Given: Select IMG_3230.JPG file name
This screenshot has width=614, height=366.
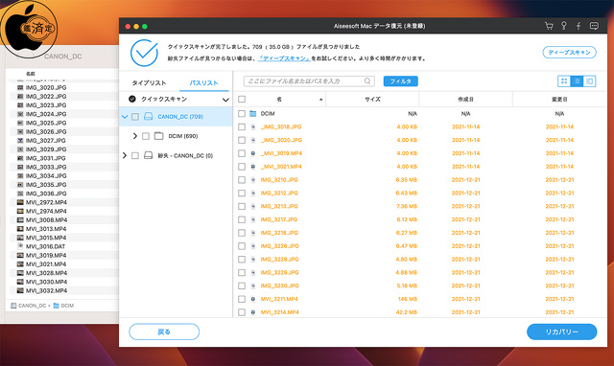Looking at the screenshot, I should [279, 286].
